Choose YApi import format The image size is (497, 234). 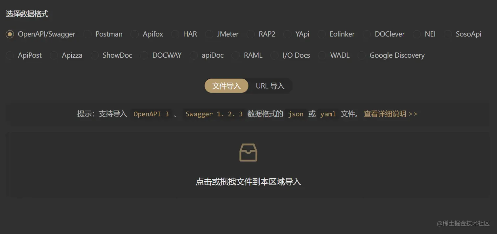click(287, 34)
